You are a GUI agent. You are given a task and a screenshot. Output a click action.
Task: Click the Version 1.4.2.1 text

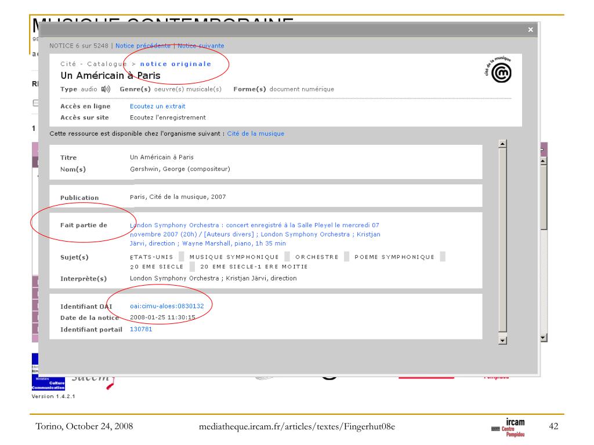pos(53,396)
